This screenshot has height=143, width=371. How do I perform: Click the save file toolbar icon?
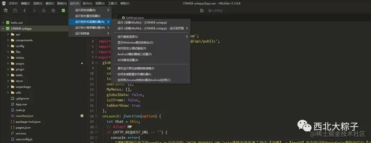point(15,10)
